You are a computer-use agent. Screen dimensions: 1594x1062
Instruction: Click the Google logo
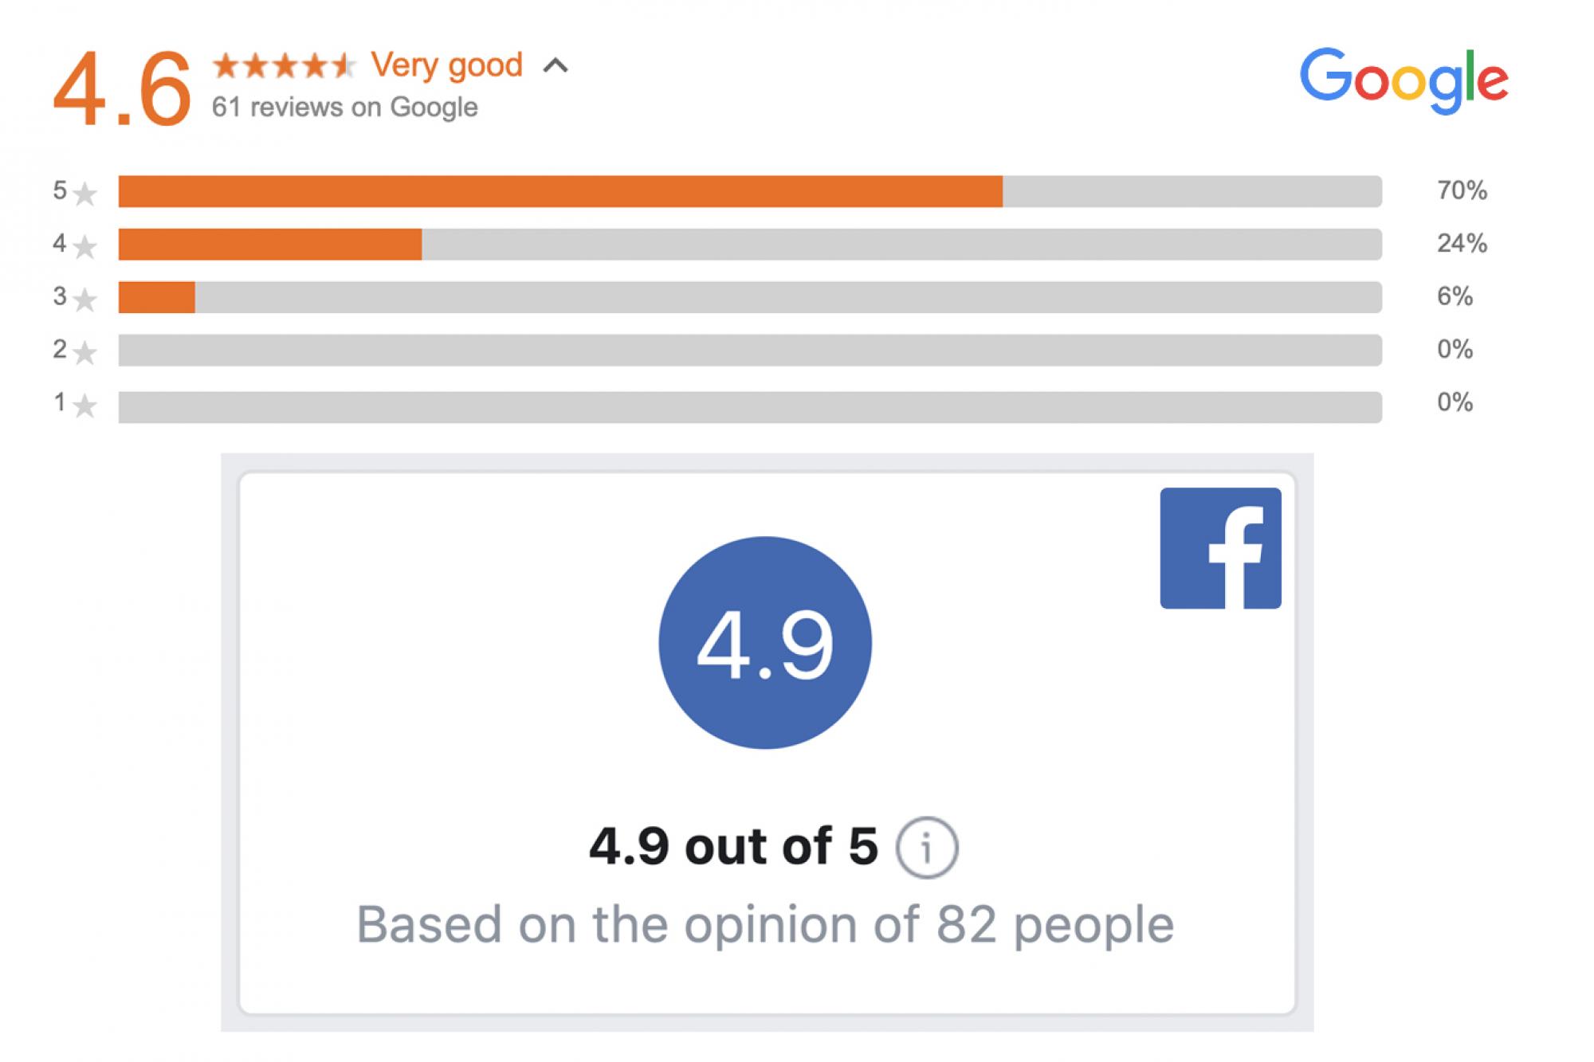coord(1404,80)
